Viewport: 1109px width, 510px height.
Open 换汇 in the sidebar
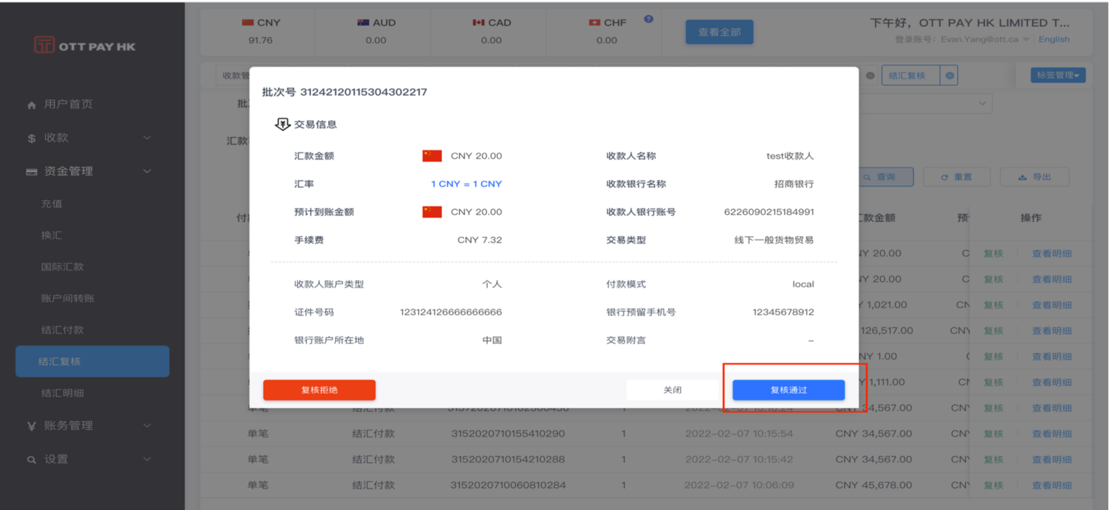click(52, 235)
